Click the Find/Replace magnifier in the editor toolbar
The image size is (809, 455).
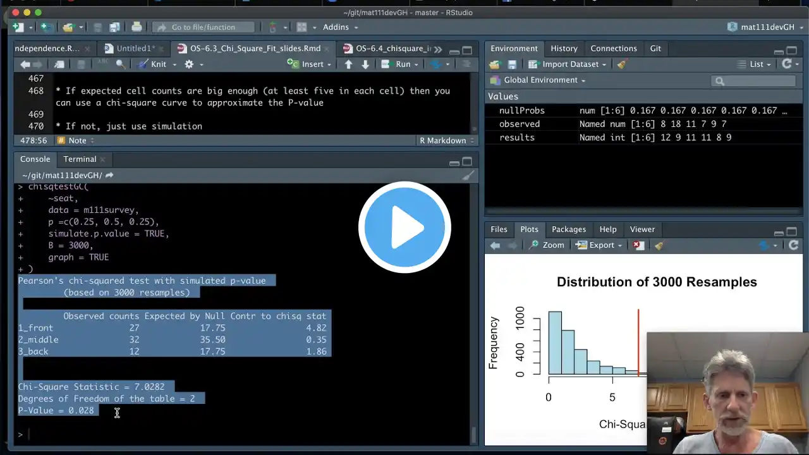point(120,64)
